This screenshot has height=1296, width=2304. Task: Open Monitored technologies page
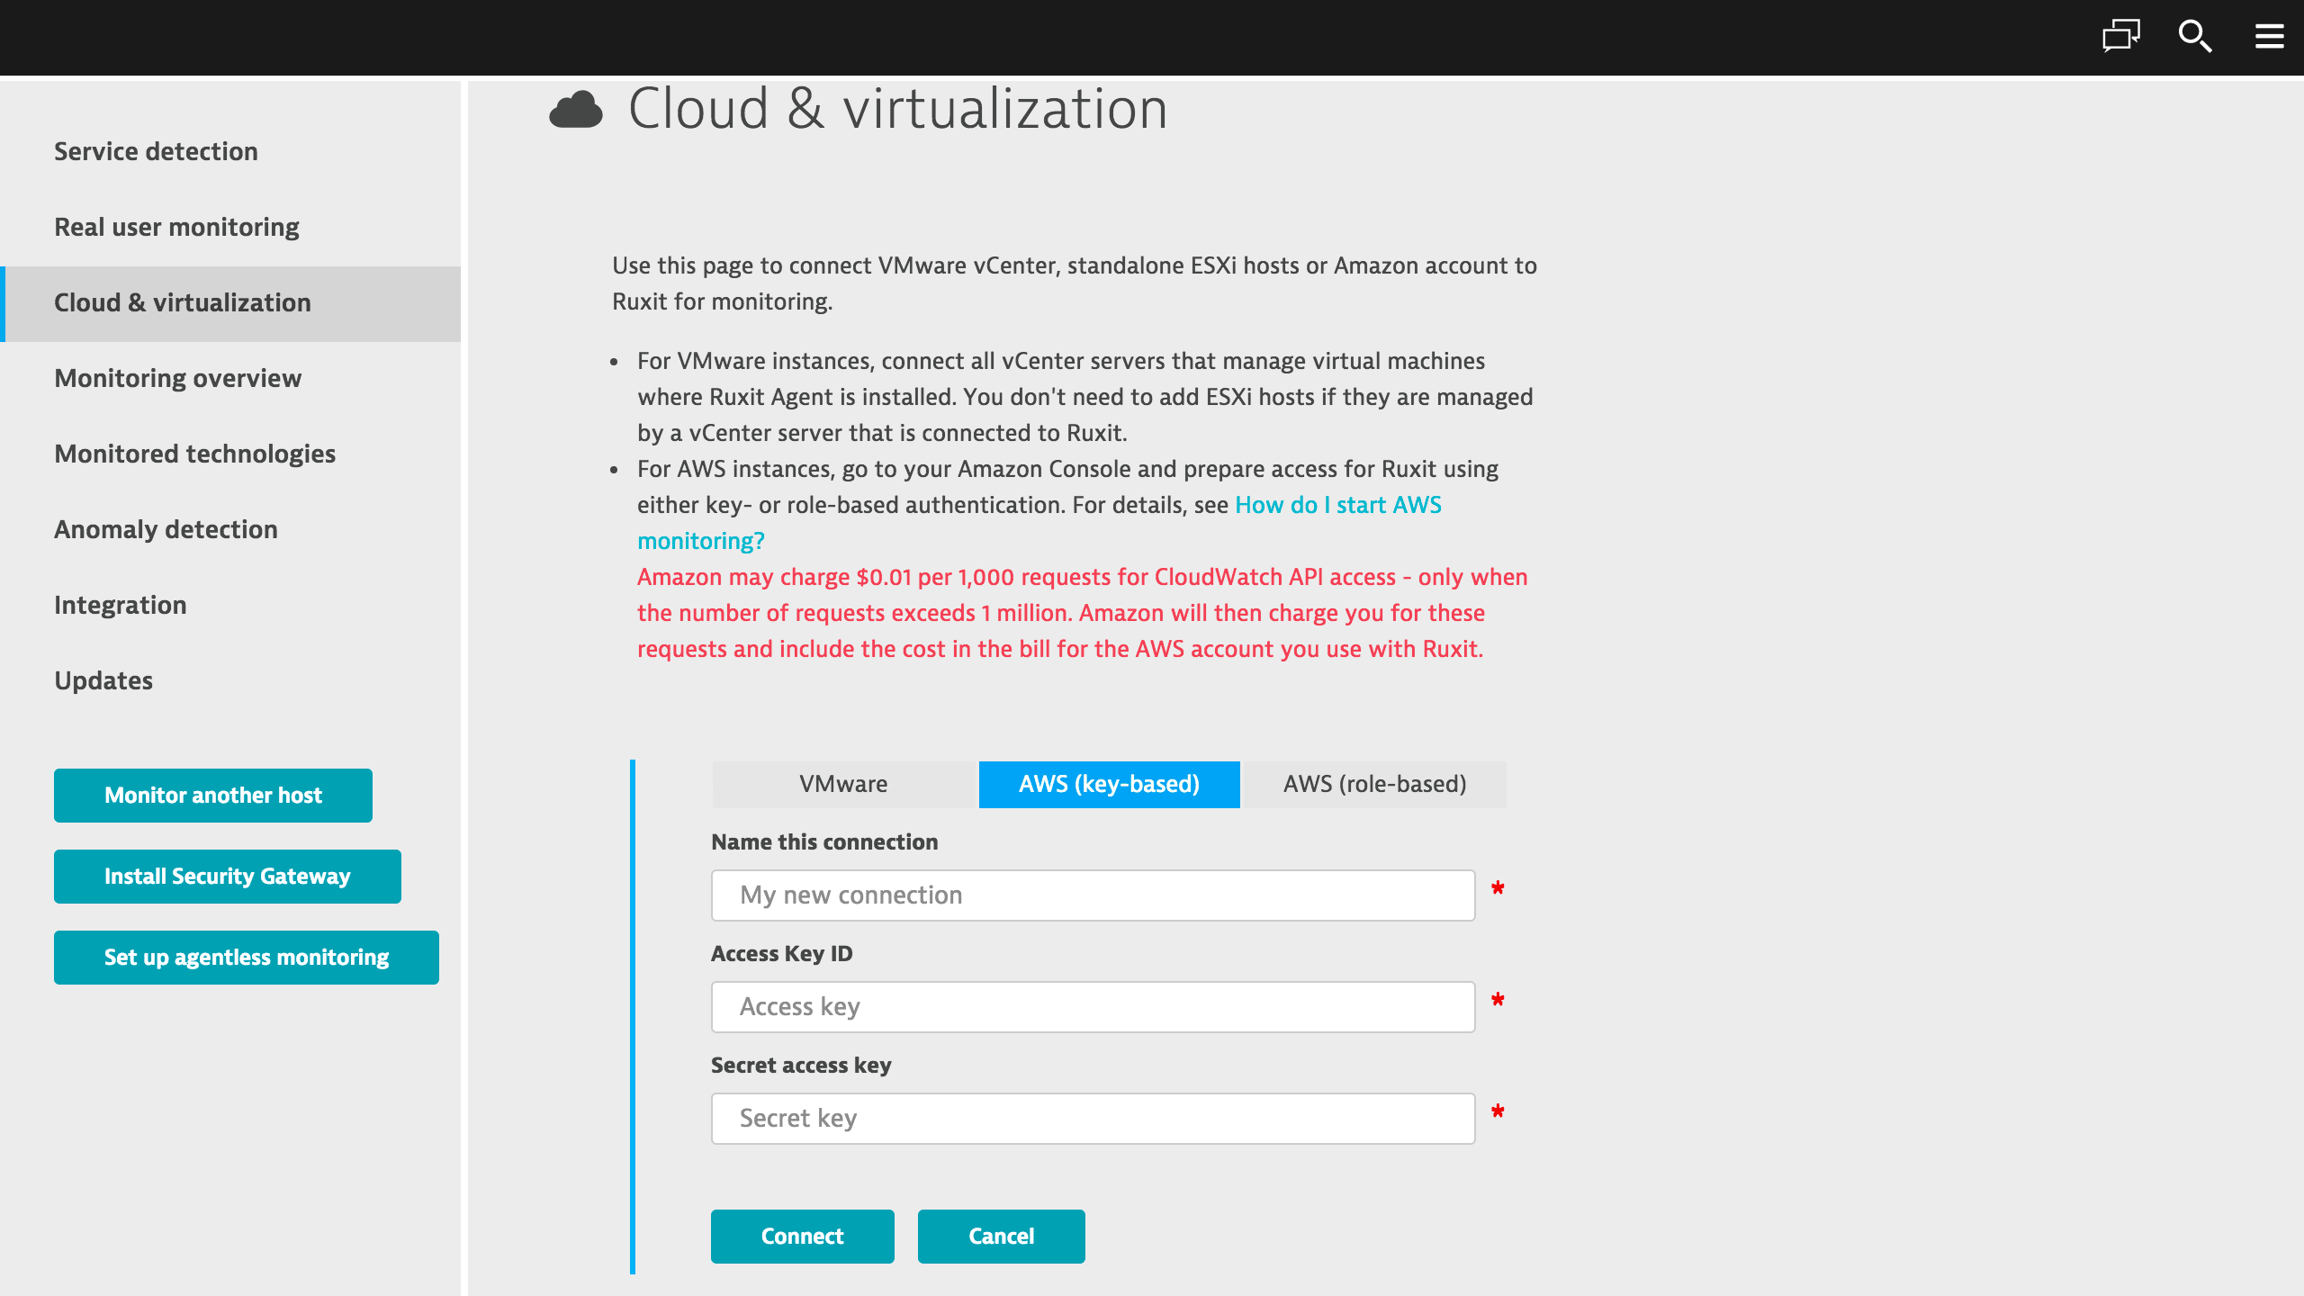click(230, 454)
